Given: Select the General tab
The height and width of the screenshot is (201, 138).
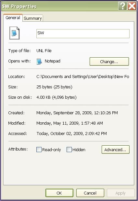Looking at the screenshot, I should [x=13, y=17].
